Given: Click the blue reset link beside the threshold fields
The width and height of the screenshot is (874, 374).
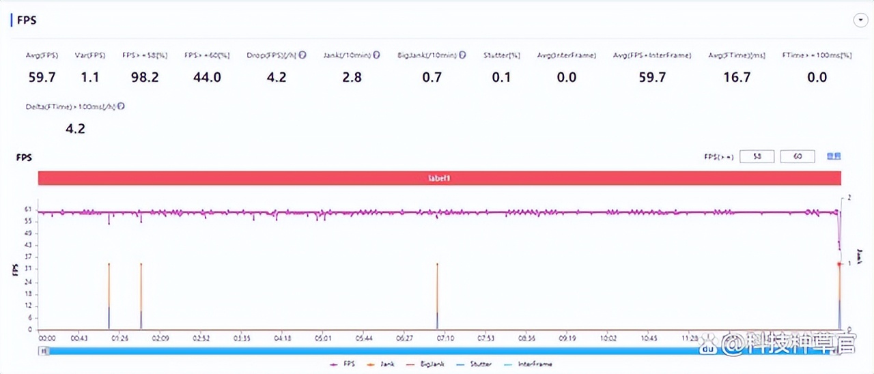Looking at the screenshot, I should click(x=834, y=156).
